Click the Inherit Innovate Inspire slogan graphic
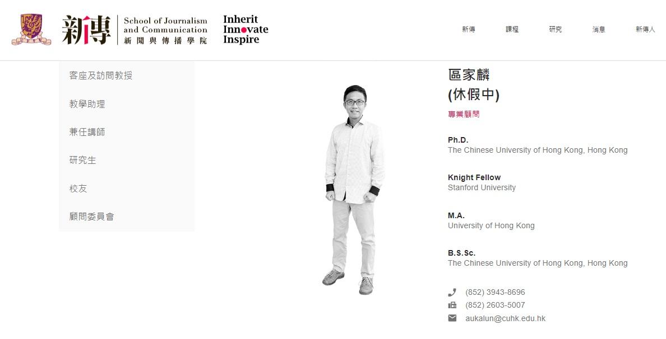This screenshot has height=339, width=666. (246, 29)
